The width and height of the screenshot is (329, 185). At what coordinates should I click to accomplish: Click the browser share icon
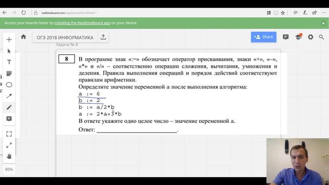point(314,13)
